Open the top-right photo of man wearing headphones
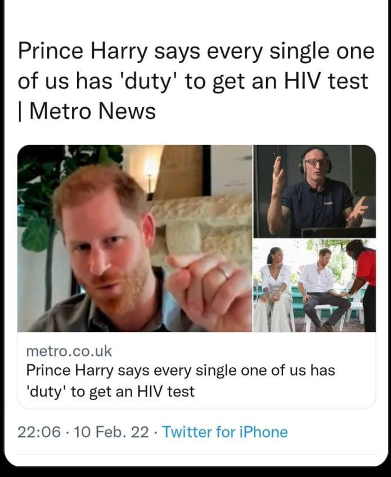The width and height of the screenshot is (391, 477). pos(314,191)
